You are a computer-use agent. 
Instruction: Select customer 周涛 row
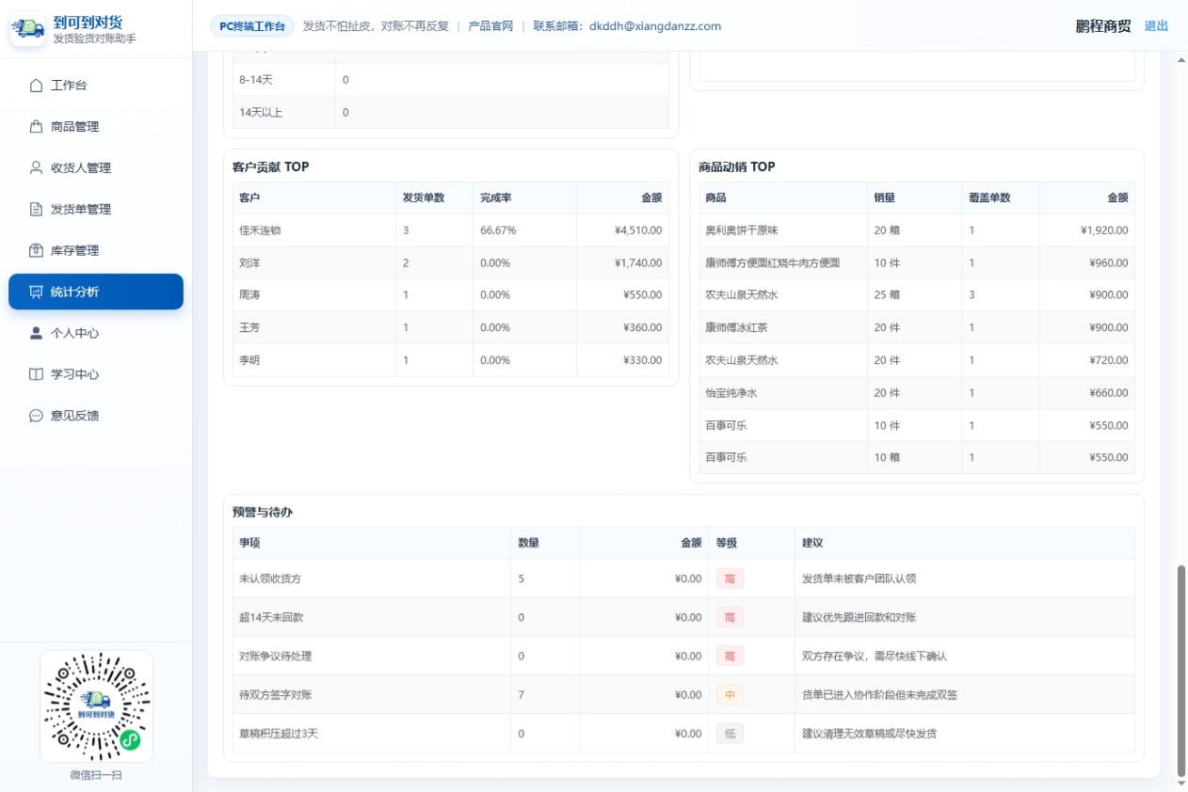tap(451, 295)
